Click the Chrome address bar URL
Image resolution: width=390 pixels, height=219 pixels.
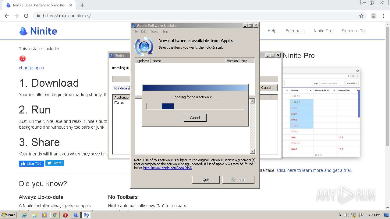click(67, 16)
